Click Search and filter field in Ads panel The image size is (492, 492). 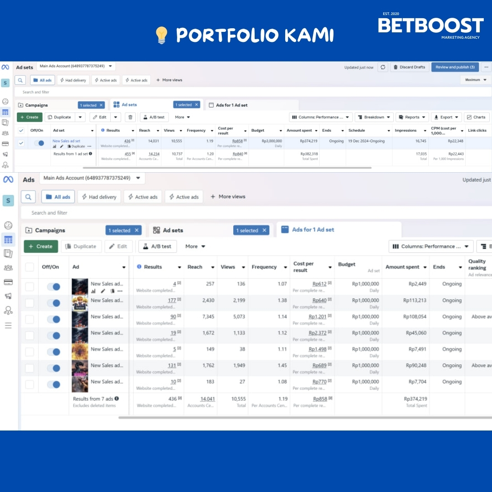coord(256,213)
